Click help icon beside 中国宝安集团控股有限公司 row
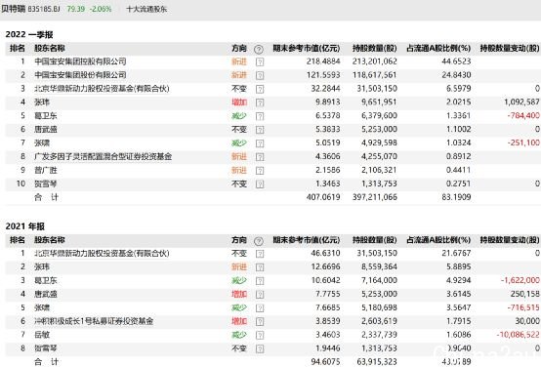 pos(260,62)
